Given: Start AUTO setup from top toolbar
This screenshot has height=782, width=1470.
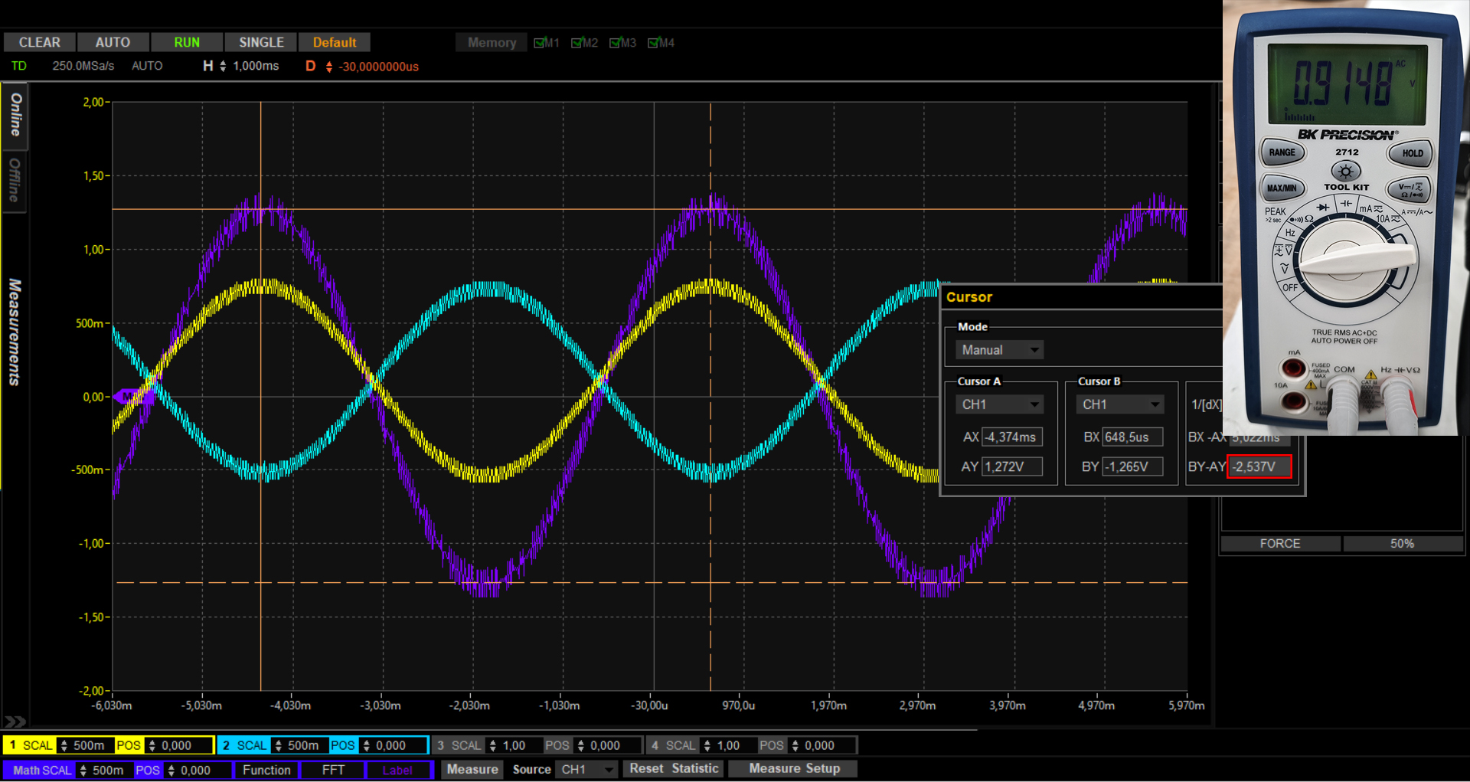Looking at the screenshot, I should [113, 42].
